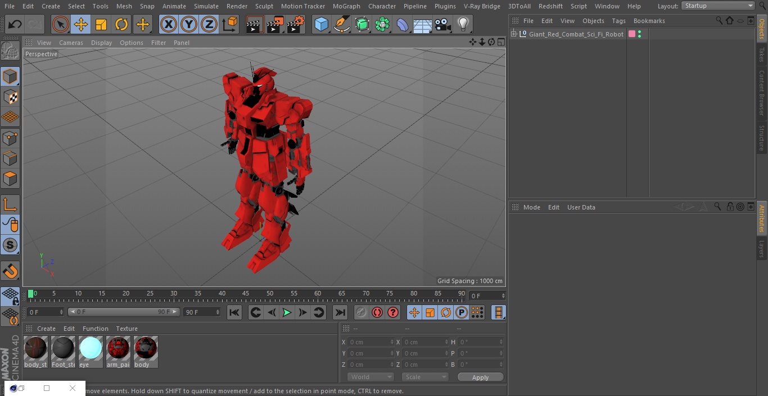Toggle Position keyframe recording
This screenshot has width=768, height=396.
(414, 312)
